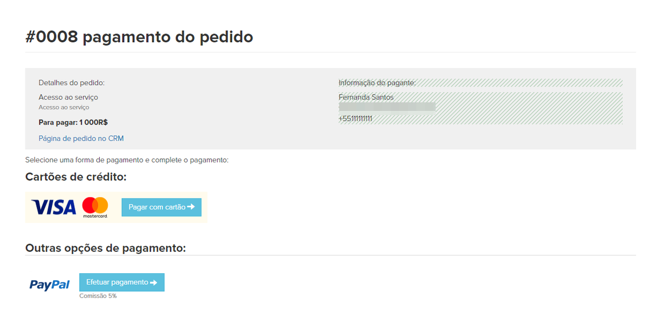Viewport: 650px width, 322px height.
Task: Click the Mastercard logo
Action: (95, 207)
